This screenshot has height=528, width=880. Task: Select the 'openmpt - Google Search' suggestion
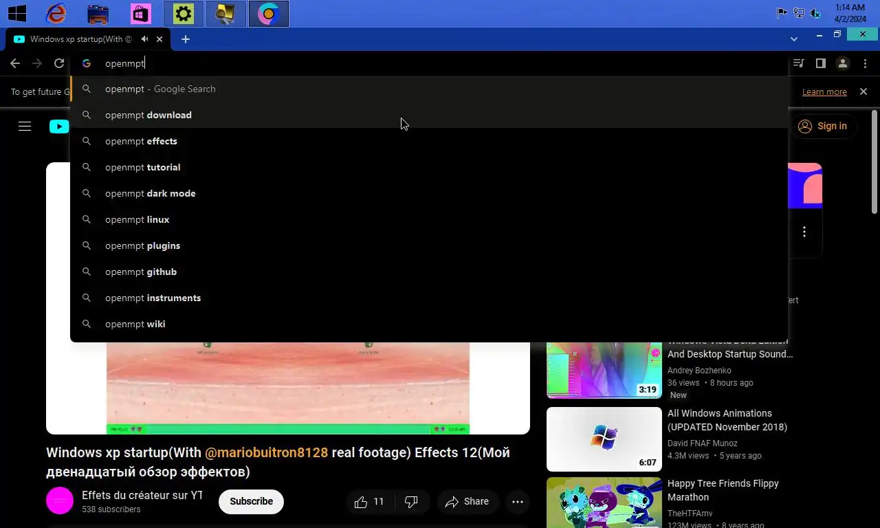(429, 89)
